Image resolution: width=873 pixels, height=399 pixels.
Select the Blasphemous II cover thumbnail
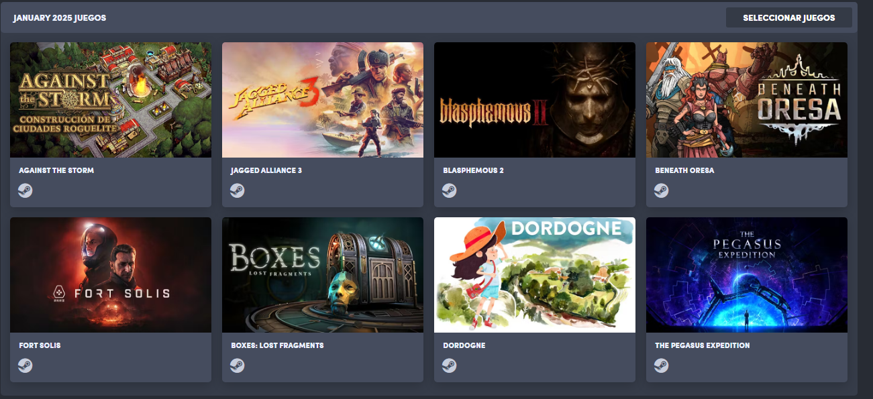535,100
